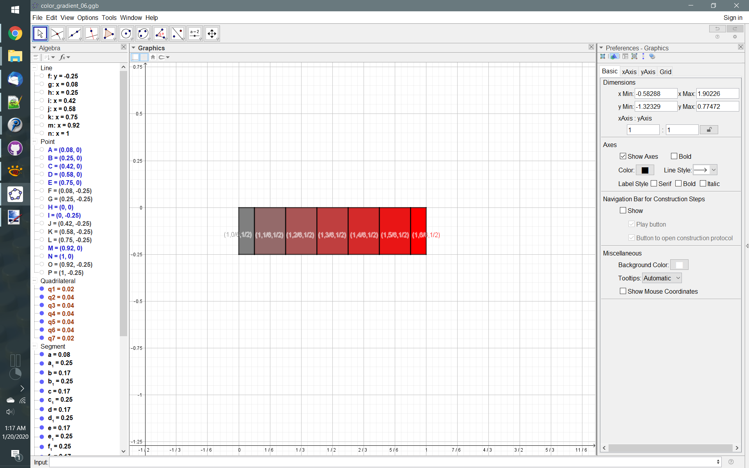The height and width of the screenshot is (468, 749).
Task: Select the Point tool
Action: (x=57, y=34)
